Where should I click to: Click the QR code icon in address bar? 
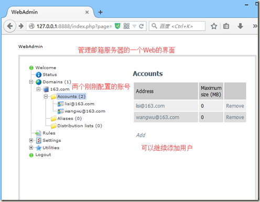tap(126, 26)
